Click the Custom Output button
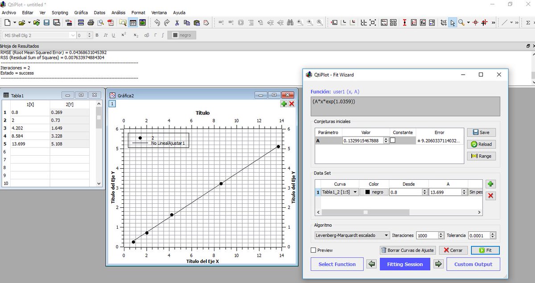 473,264
